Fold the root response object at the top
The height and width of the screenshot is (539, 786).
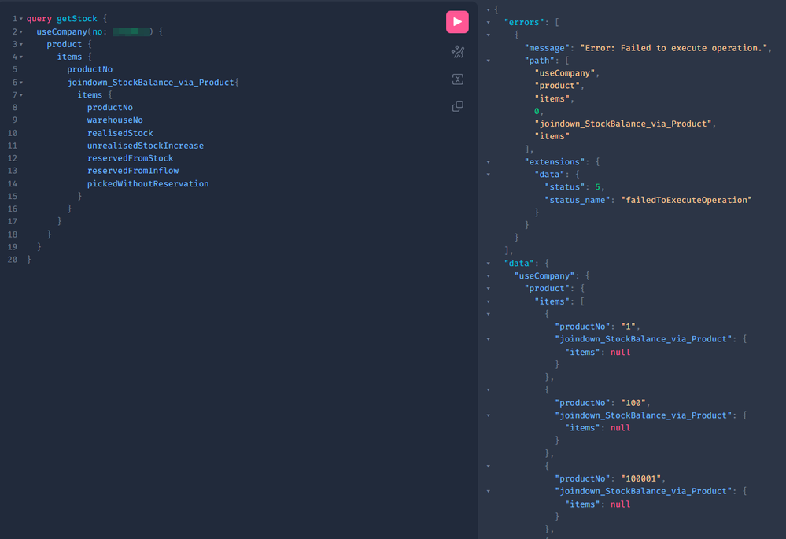pos(489,9)
